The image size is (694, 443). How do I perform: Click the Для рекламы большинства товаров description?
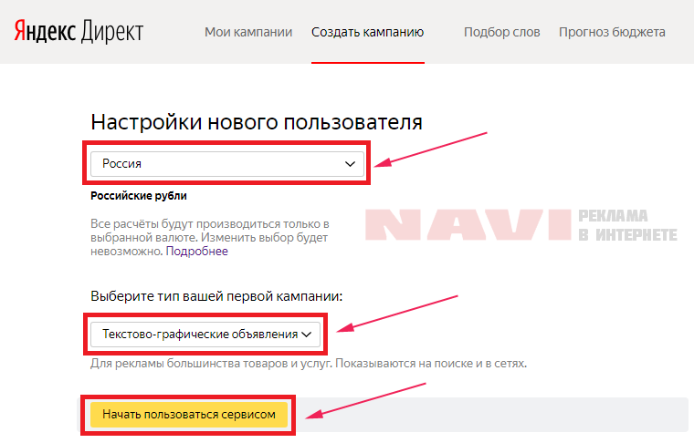[x=309, y=364]
